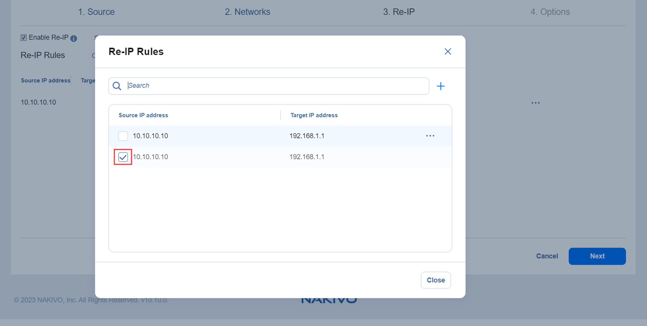647x326 pixels.
Task: Go to the 2. Networks step
Action: coord(247,12)
